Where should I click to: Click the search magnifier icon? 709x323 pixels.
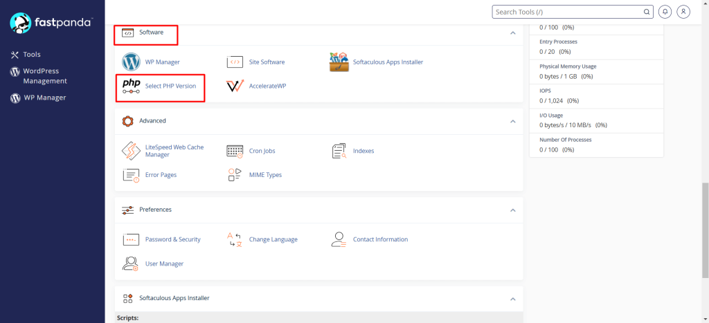pyautogui.click(x=647, y=12)
